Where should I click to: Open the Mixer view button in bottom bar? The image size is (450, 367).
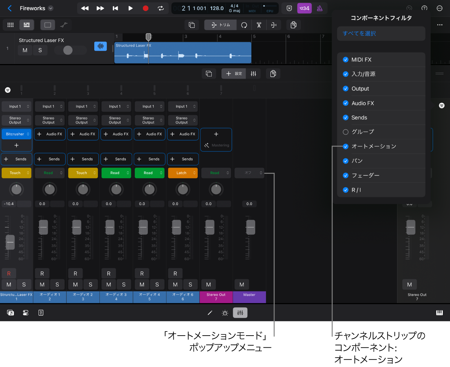pyautogui.click(x=240, y=313)
